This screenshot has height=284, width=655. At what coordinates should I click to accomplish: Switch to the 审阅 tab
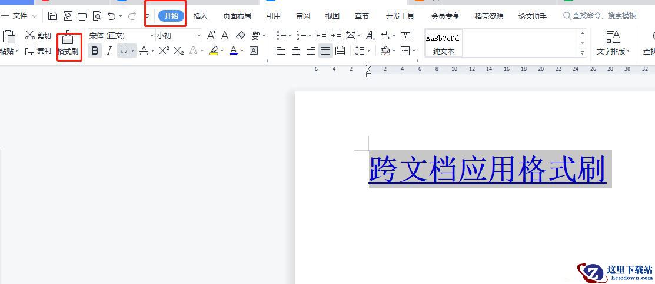pyautogui.click(x=303, y=16)
